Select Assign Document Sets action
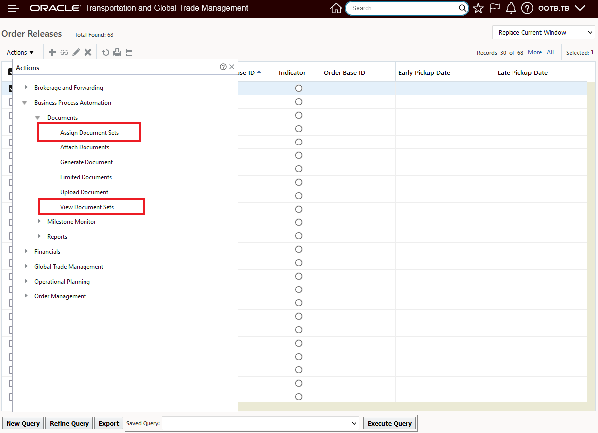Viewport: 598px width, 433px height. (x=89, y=133)
